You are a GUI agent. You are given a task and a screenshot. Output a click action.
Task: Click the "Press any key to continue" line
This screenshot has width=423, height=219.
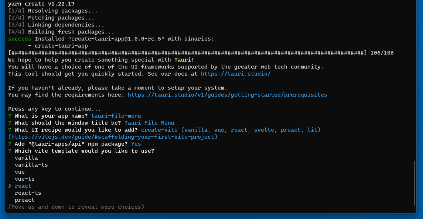54,109
